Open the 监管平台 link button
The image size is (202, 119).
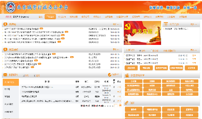pos(190,110)
